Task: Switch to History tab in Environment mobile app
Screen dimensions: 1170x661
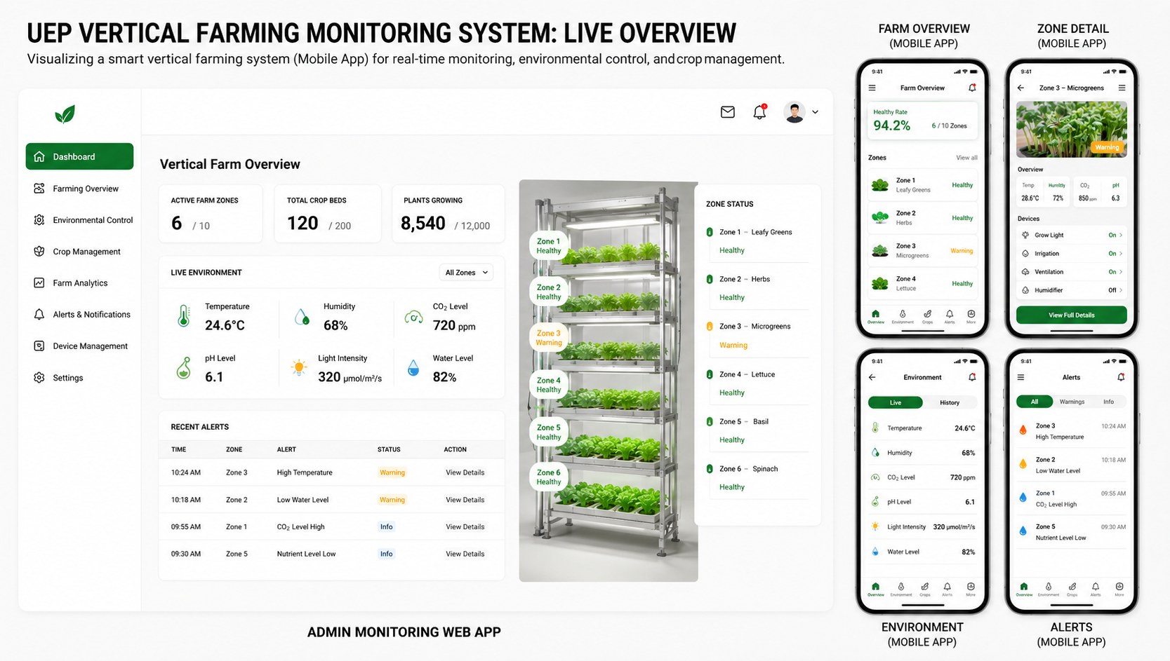Action: 950,403
